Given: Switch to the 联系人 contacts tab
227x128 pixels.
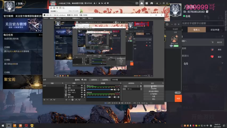Looking at the screenshot, I should [x=197, y=30].
